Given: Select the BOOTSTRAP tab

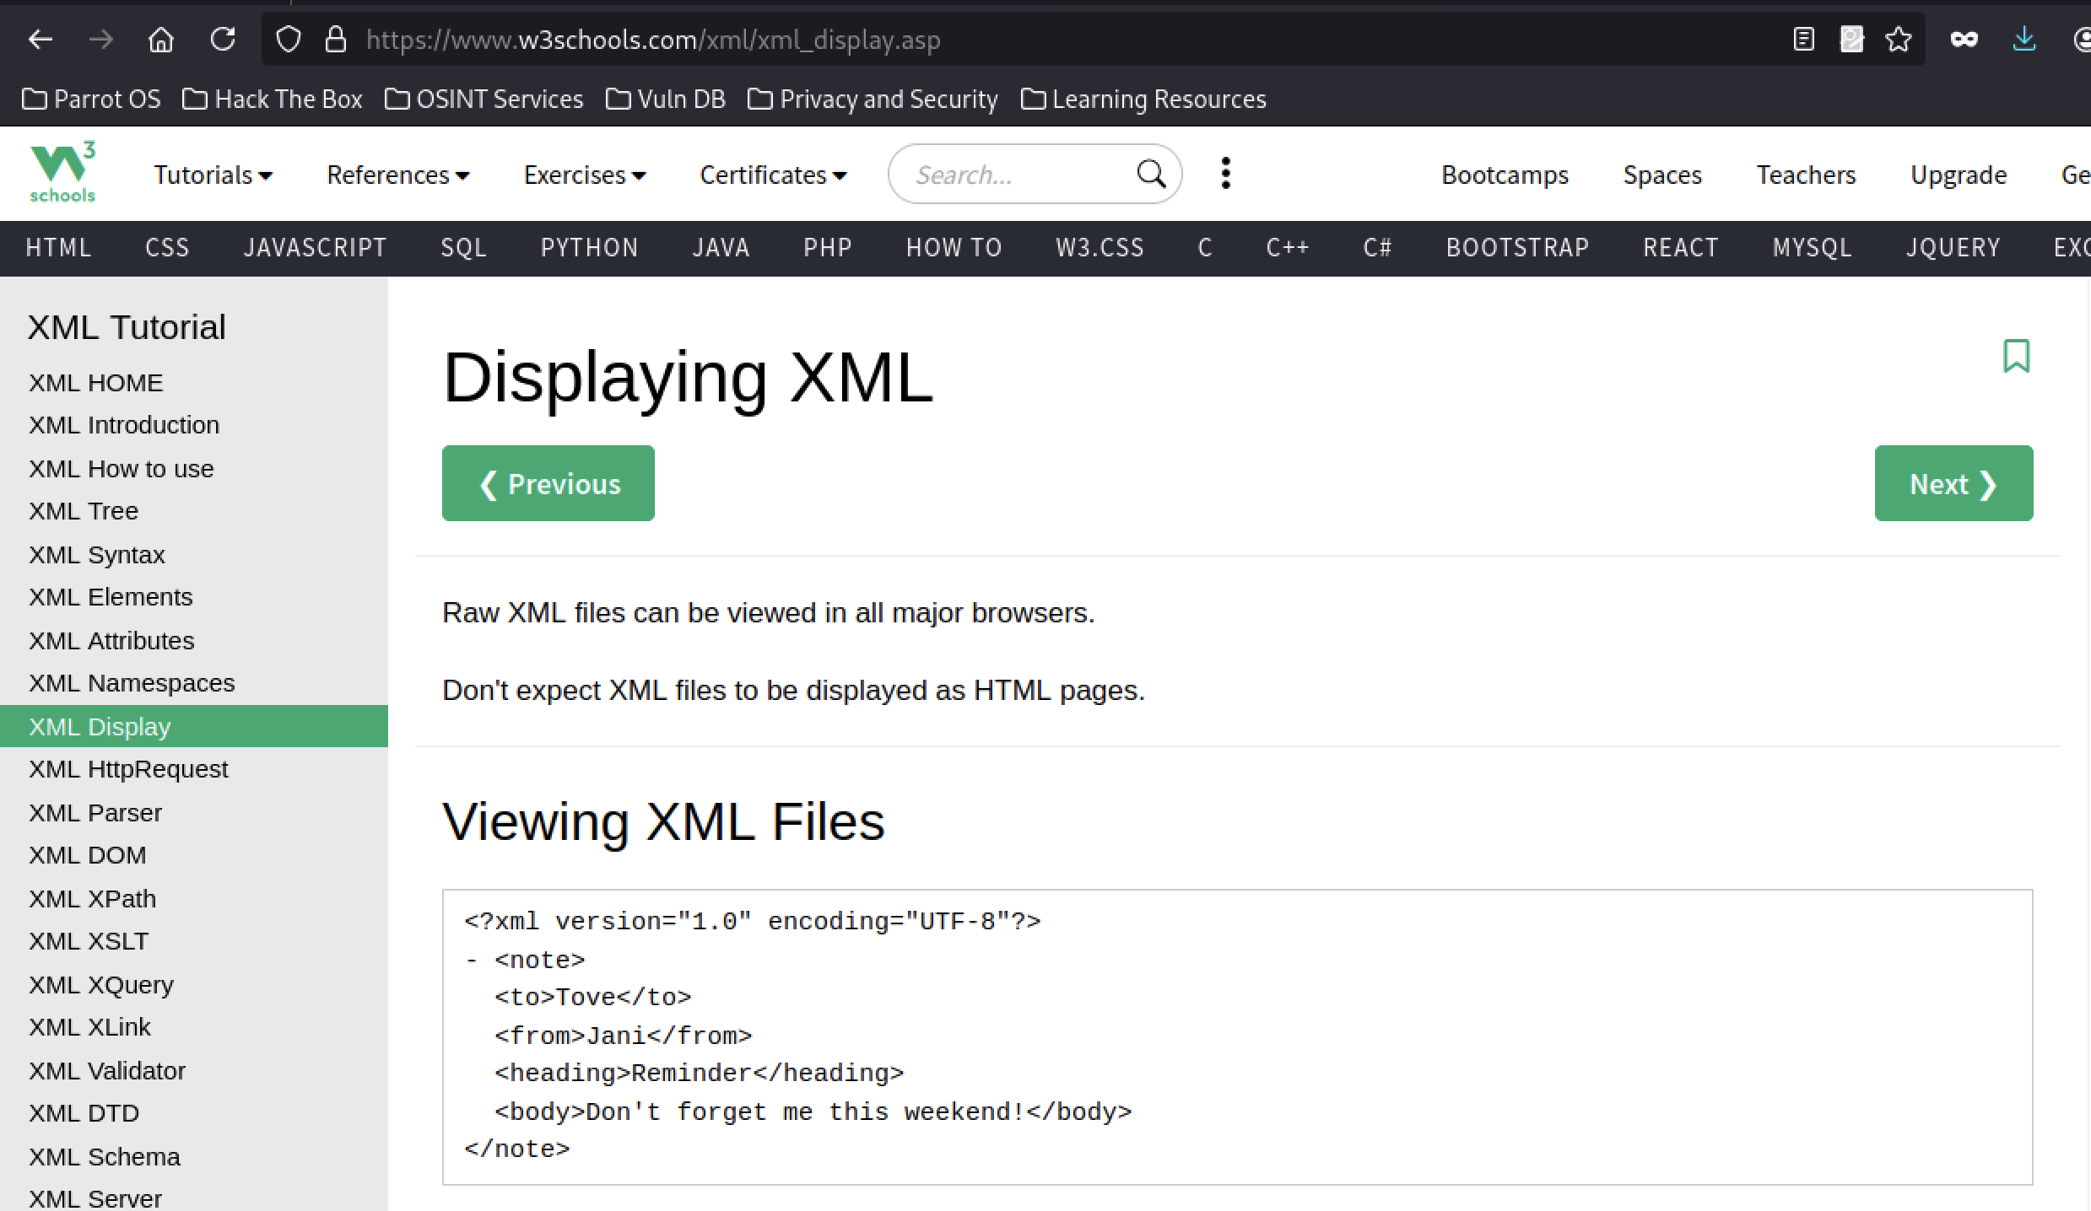Looking at the screenshot, I should (1516, 247).
